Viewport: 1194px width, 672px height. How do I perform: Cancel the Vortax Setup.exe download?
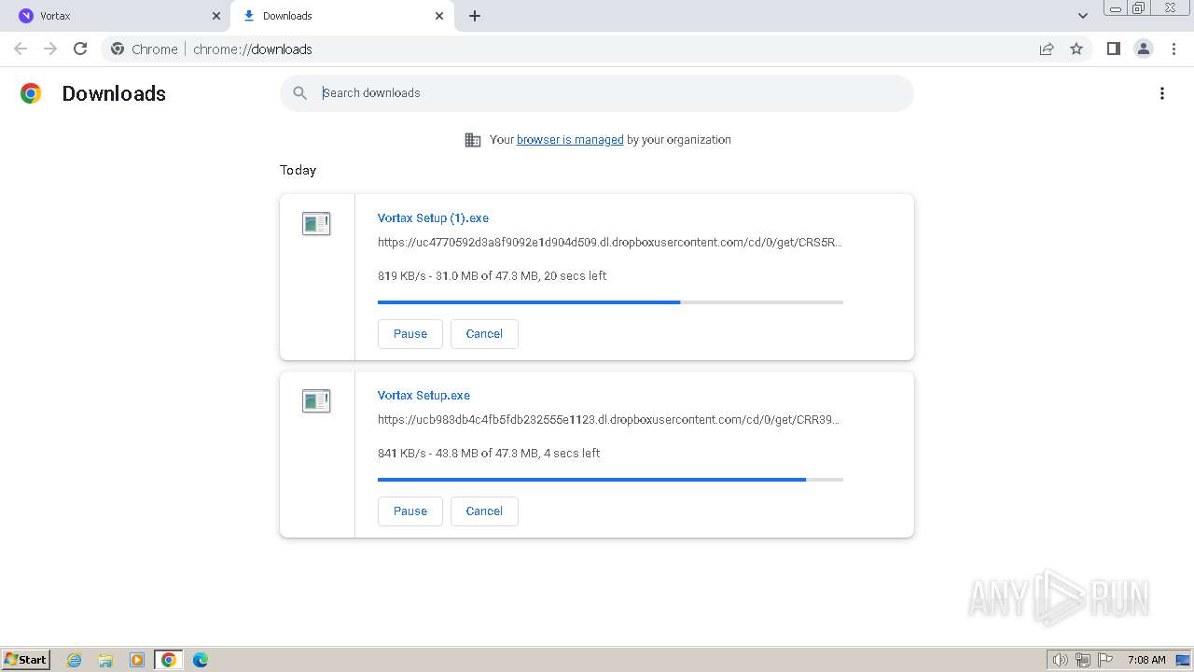(x=484, y=511)
